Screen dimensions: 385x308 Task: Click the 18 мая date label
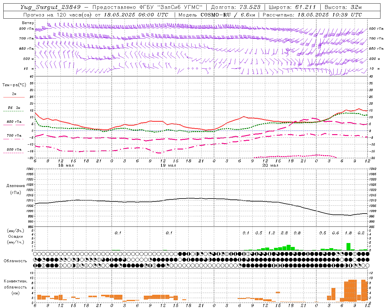(66, 165)
